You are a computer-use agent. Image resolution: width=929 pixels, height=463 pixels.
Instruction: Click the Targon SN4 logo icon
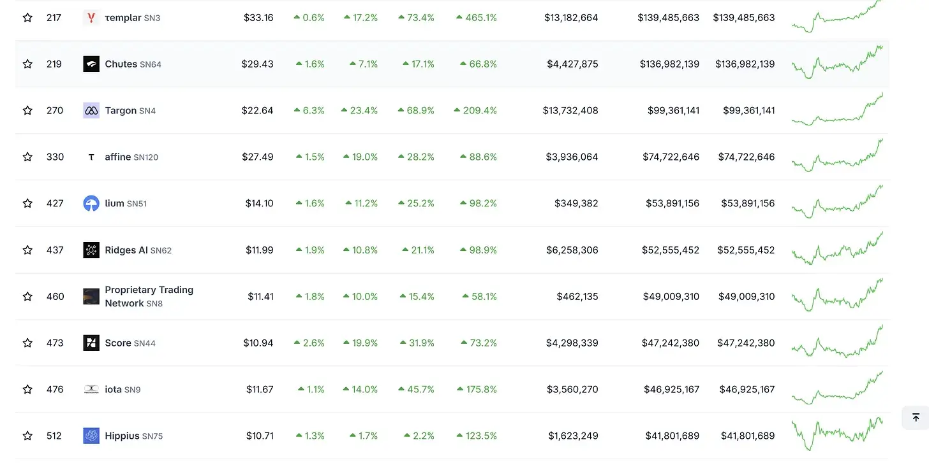(x=91, y=111)
